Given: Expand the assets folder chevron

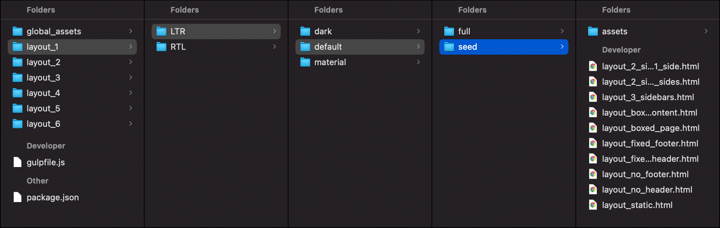Looking at the screenshot, I should pyautogui.click(x=706, y=31).
